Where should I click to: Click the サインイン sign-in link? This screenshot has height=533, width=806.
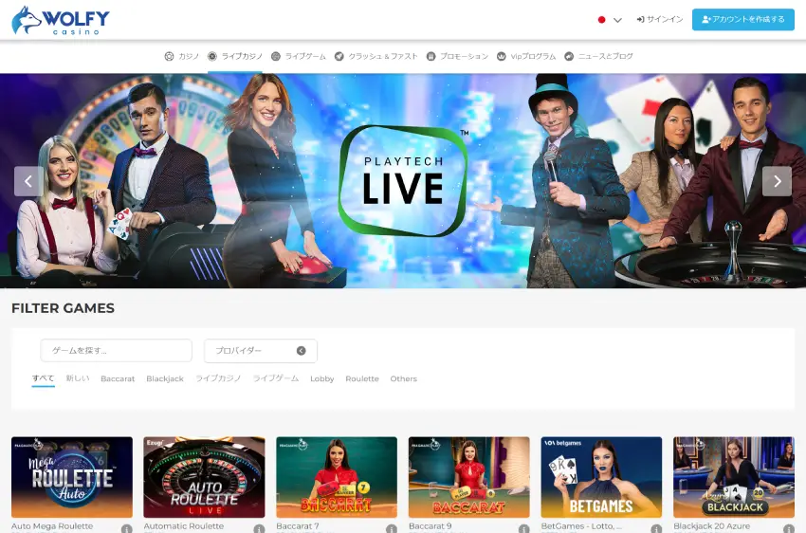tap(660, 20)
